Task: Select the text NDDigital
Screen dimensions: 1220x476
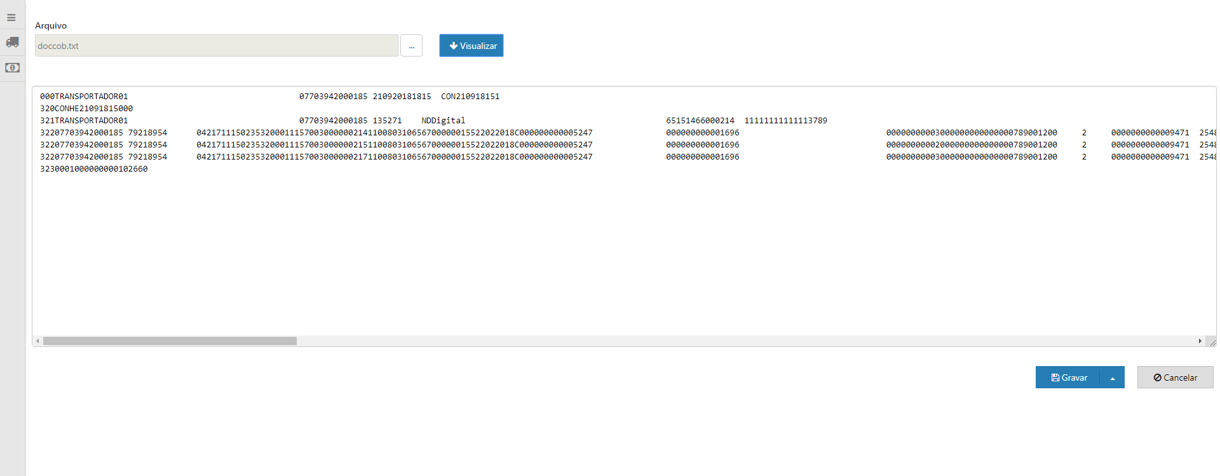Action: 444,121
